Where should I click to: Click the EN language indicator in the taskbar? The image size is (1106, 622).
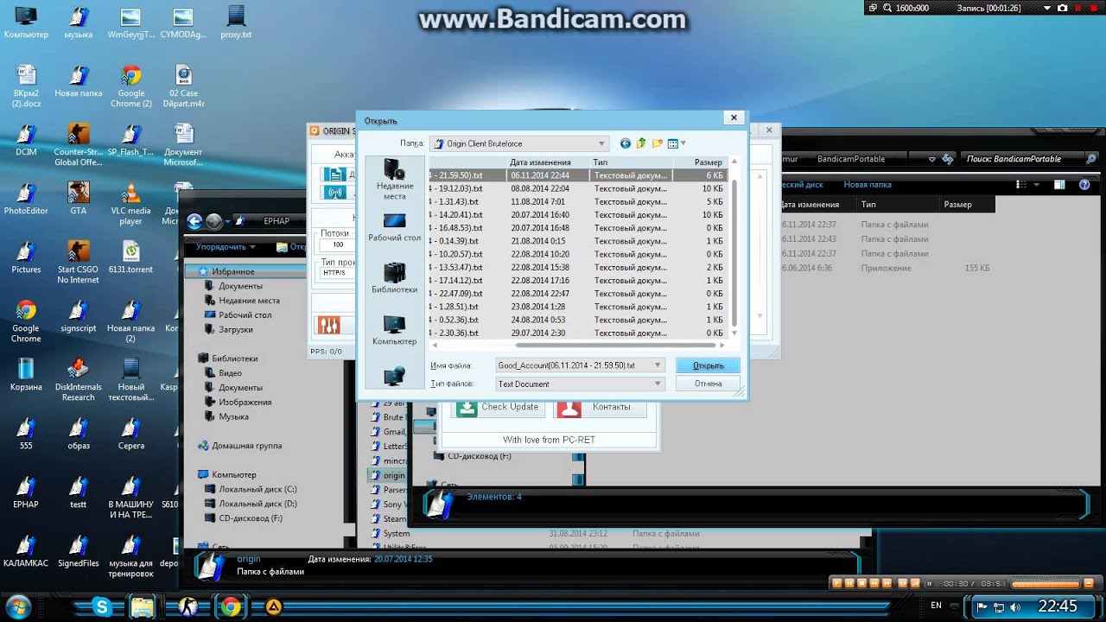(x=936, y=606)
